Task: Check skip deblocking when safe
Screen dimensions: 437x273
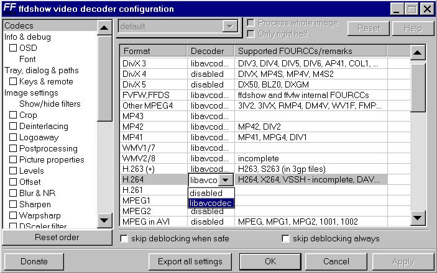Action: pyautogui.click(x=124, y=238)
